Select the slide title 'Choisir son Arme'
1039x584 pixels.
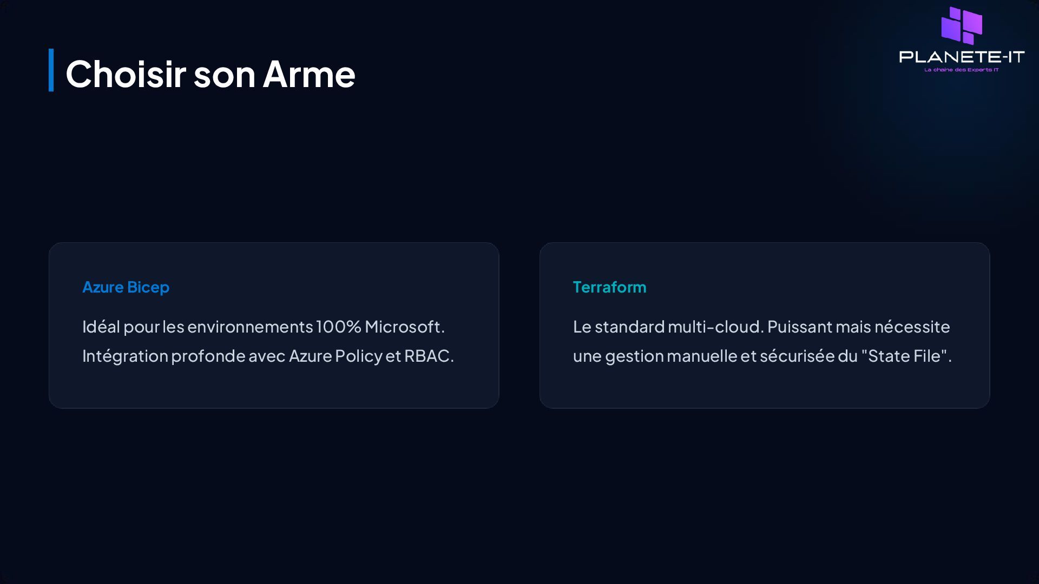point(210,74)
